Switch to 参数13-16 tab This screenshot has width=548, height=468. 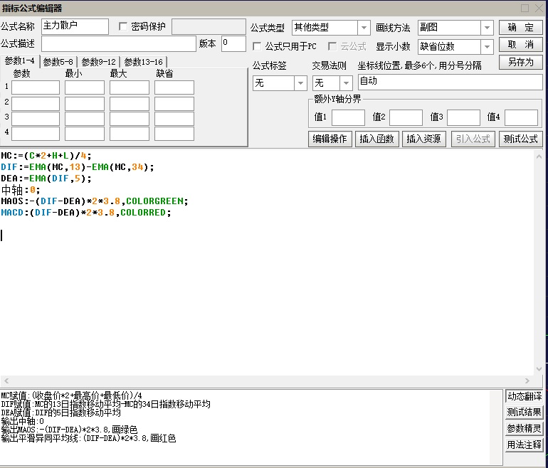click(143, 62)
